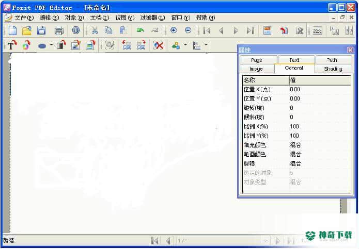Switch to the Text properties tab
Image resolution: width=359 pixels, height=249 pixels.
pyautogui.click(x=296, y=60)
